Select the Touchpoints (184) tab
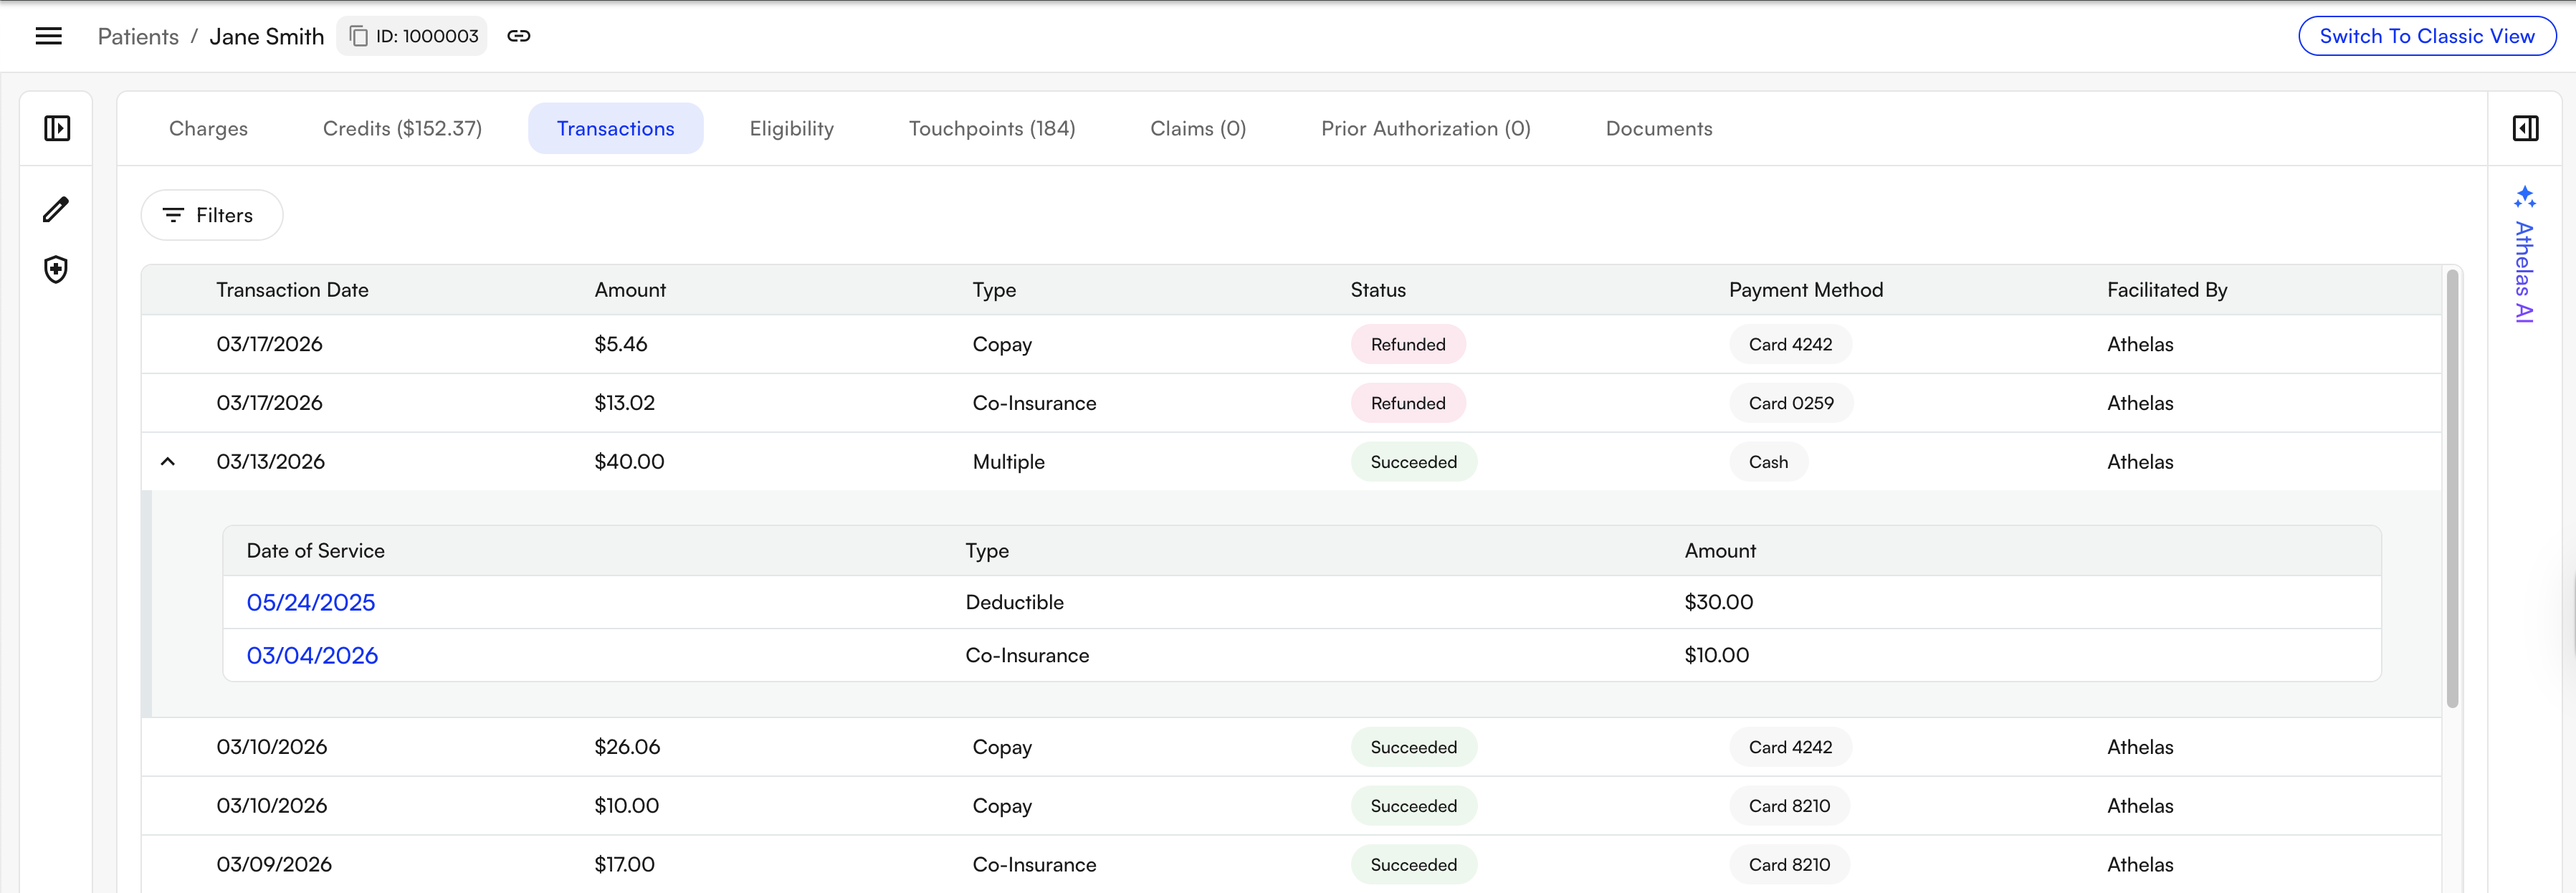 point(992,128)
